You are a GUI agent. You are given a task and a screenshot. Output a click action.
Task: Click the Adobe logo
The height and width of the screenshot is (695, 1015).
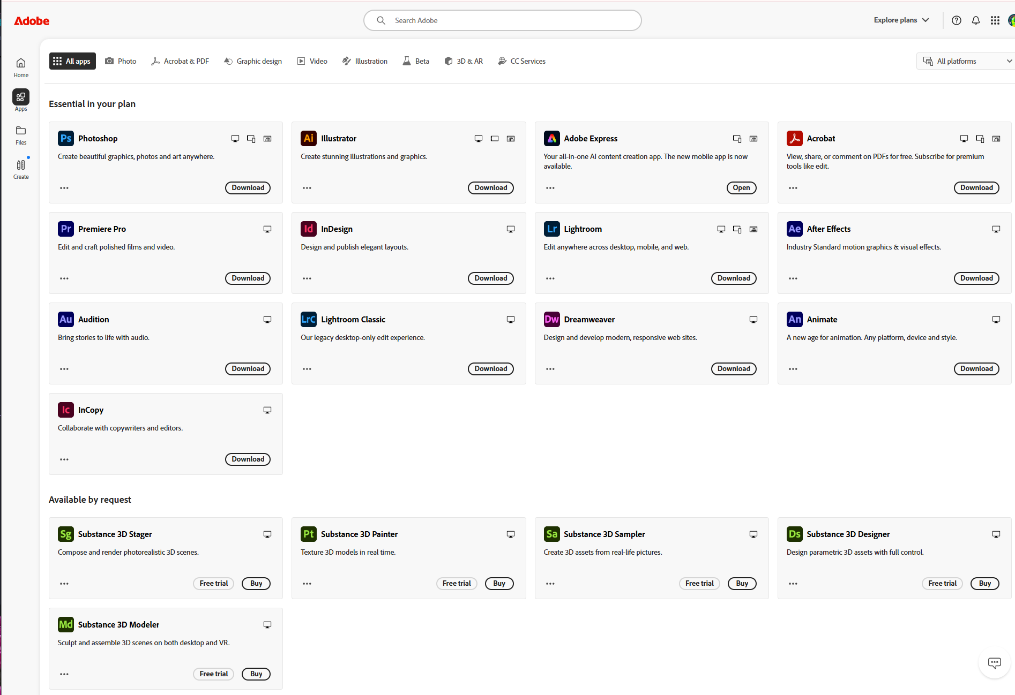tap(32, 21)
